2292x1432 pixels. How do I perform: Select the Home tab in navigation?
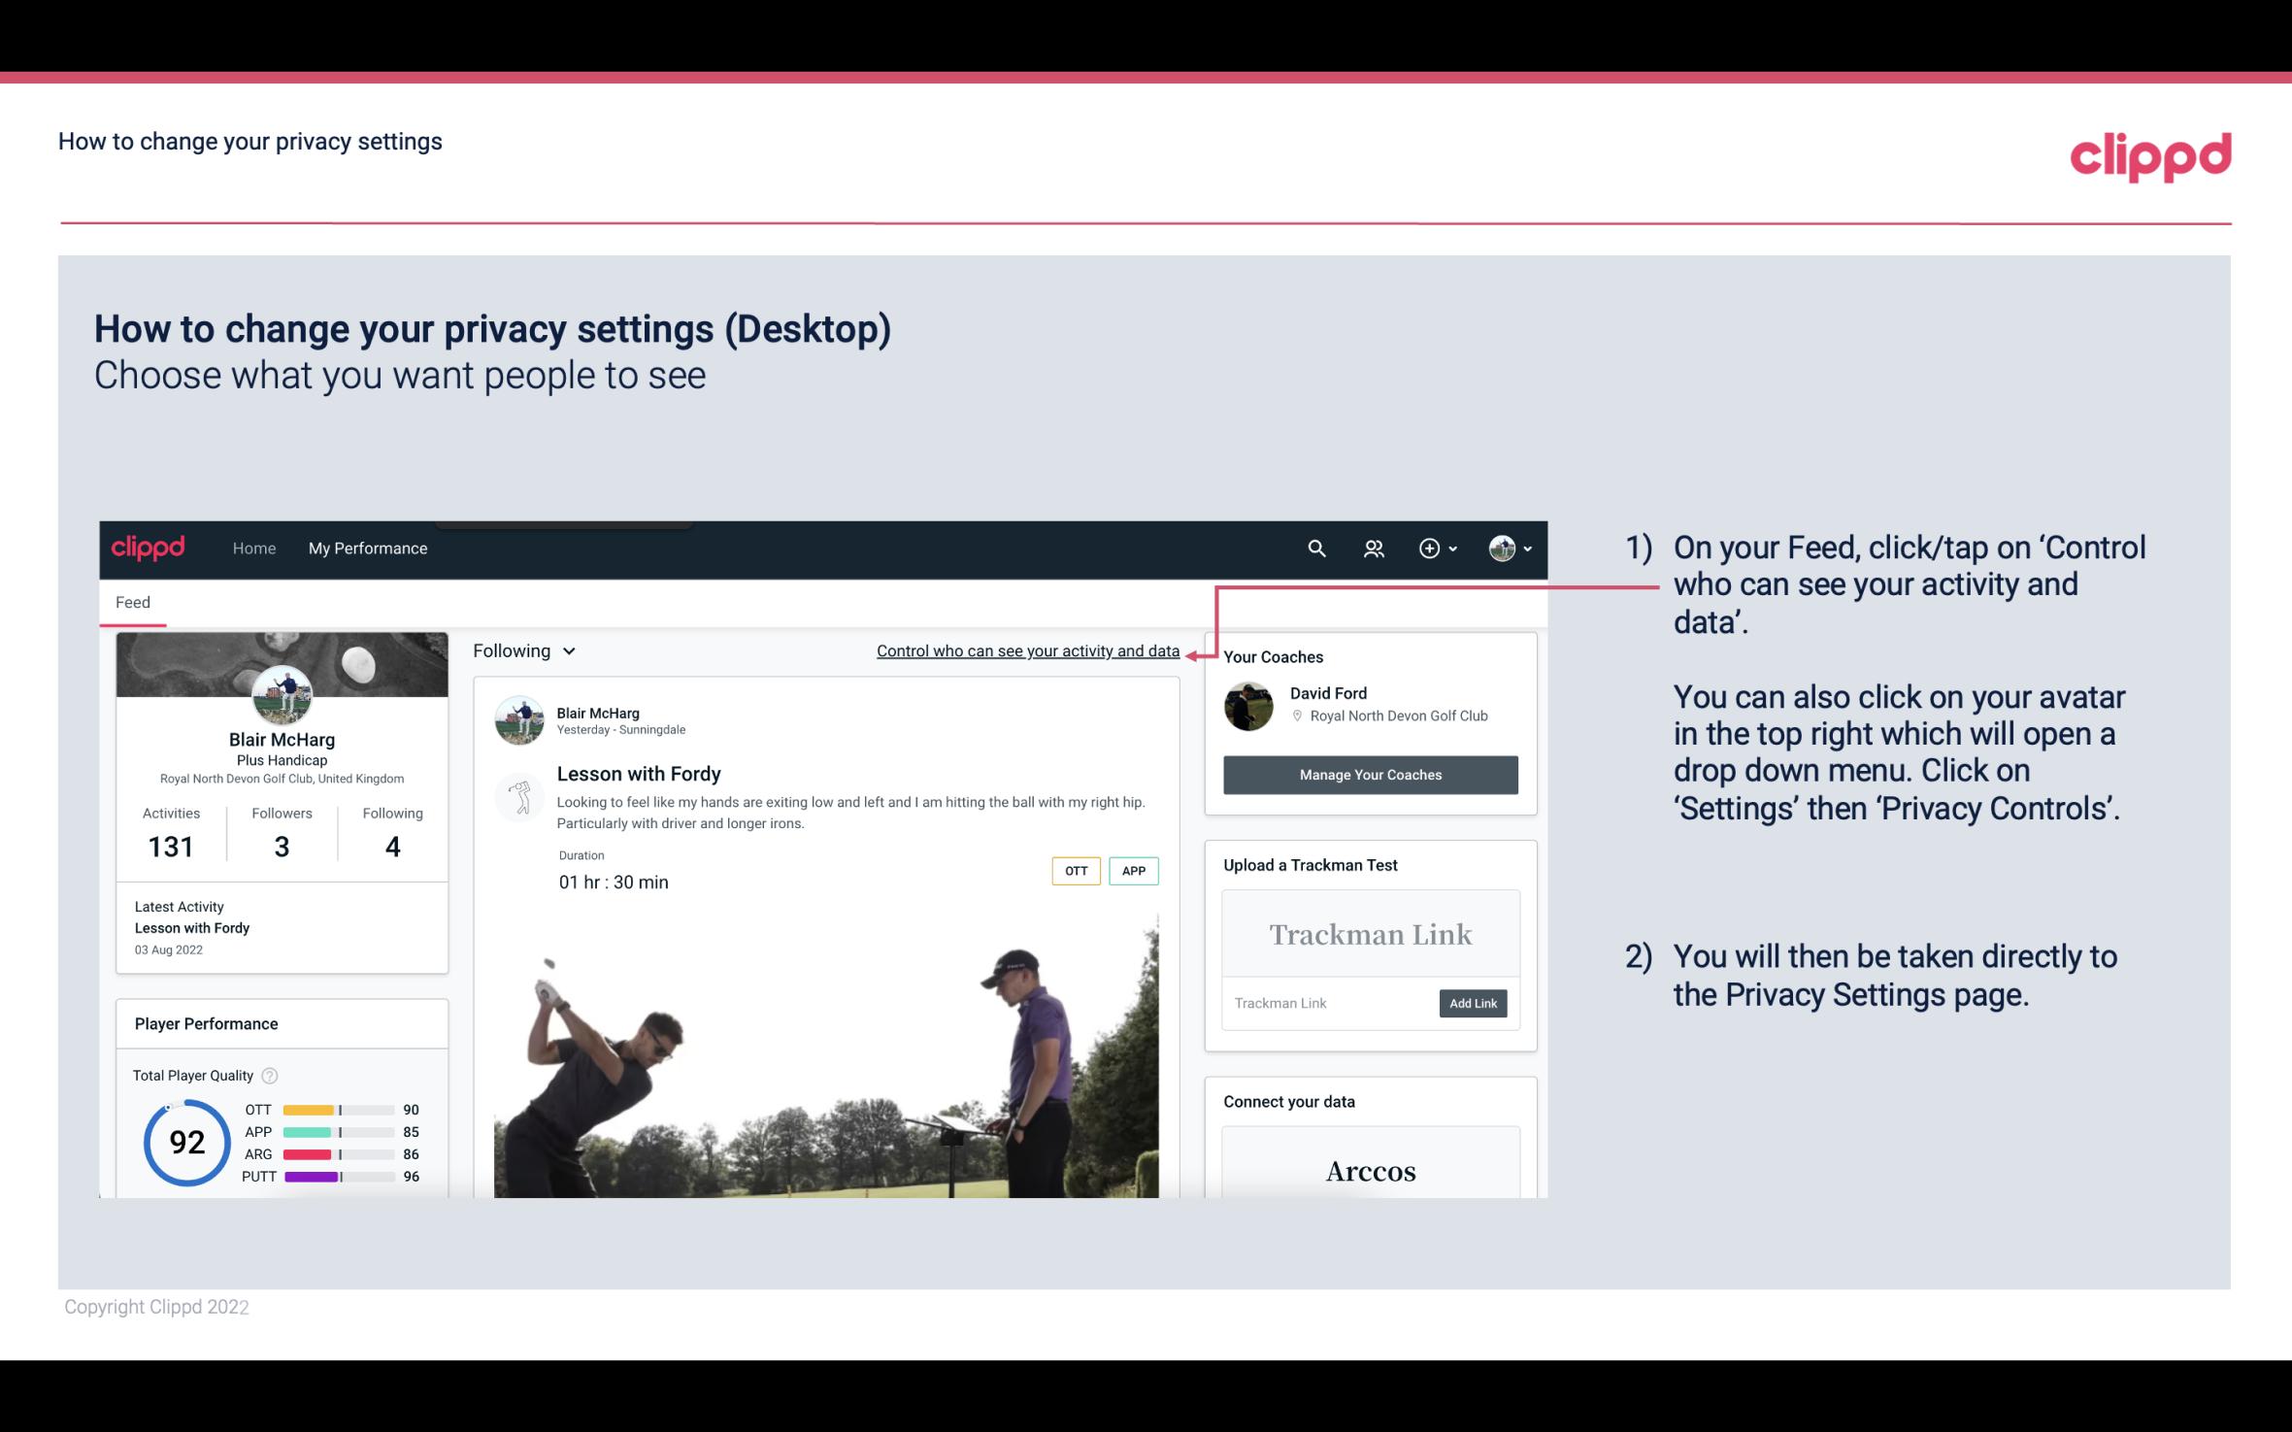pos(252,548)
